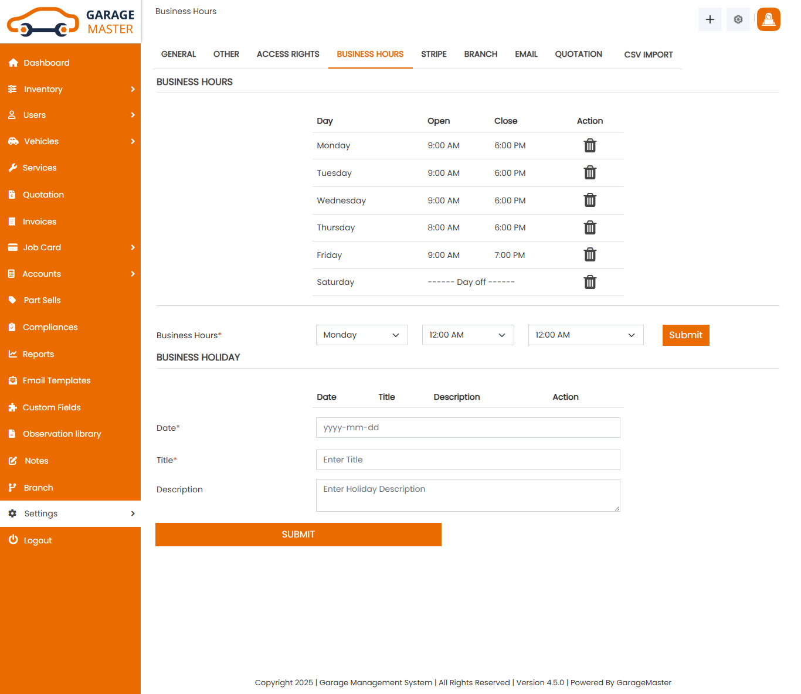
Task: Focus the Enter Title field
Action: 467,460
